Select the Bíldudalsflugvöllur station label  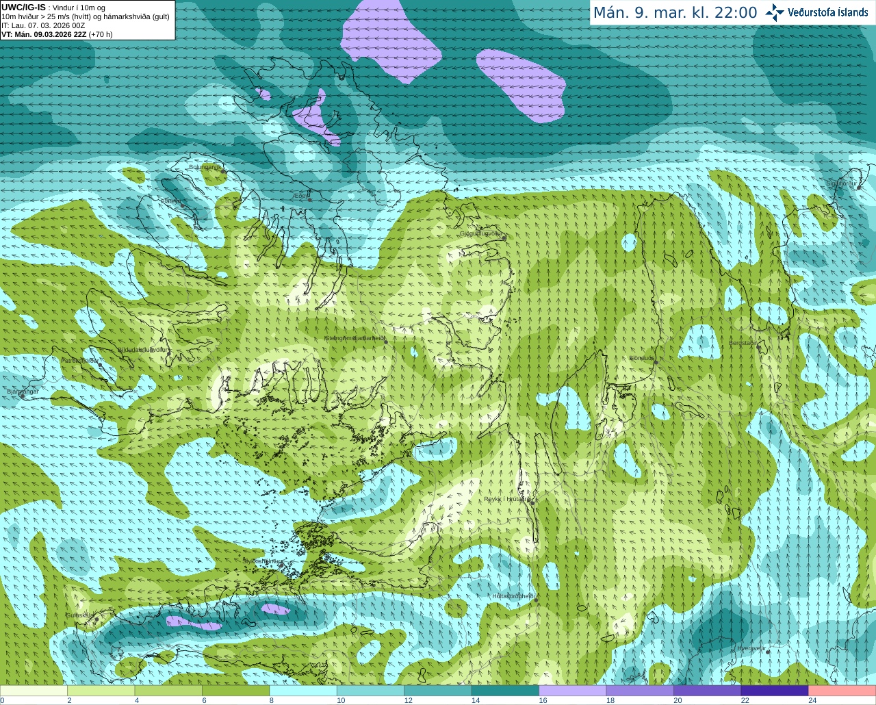[x=142, y=349]
